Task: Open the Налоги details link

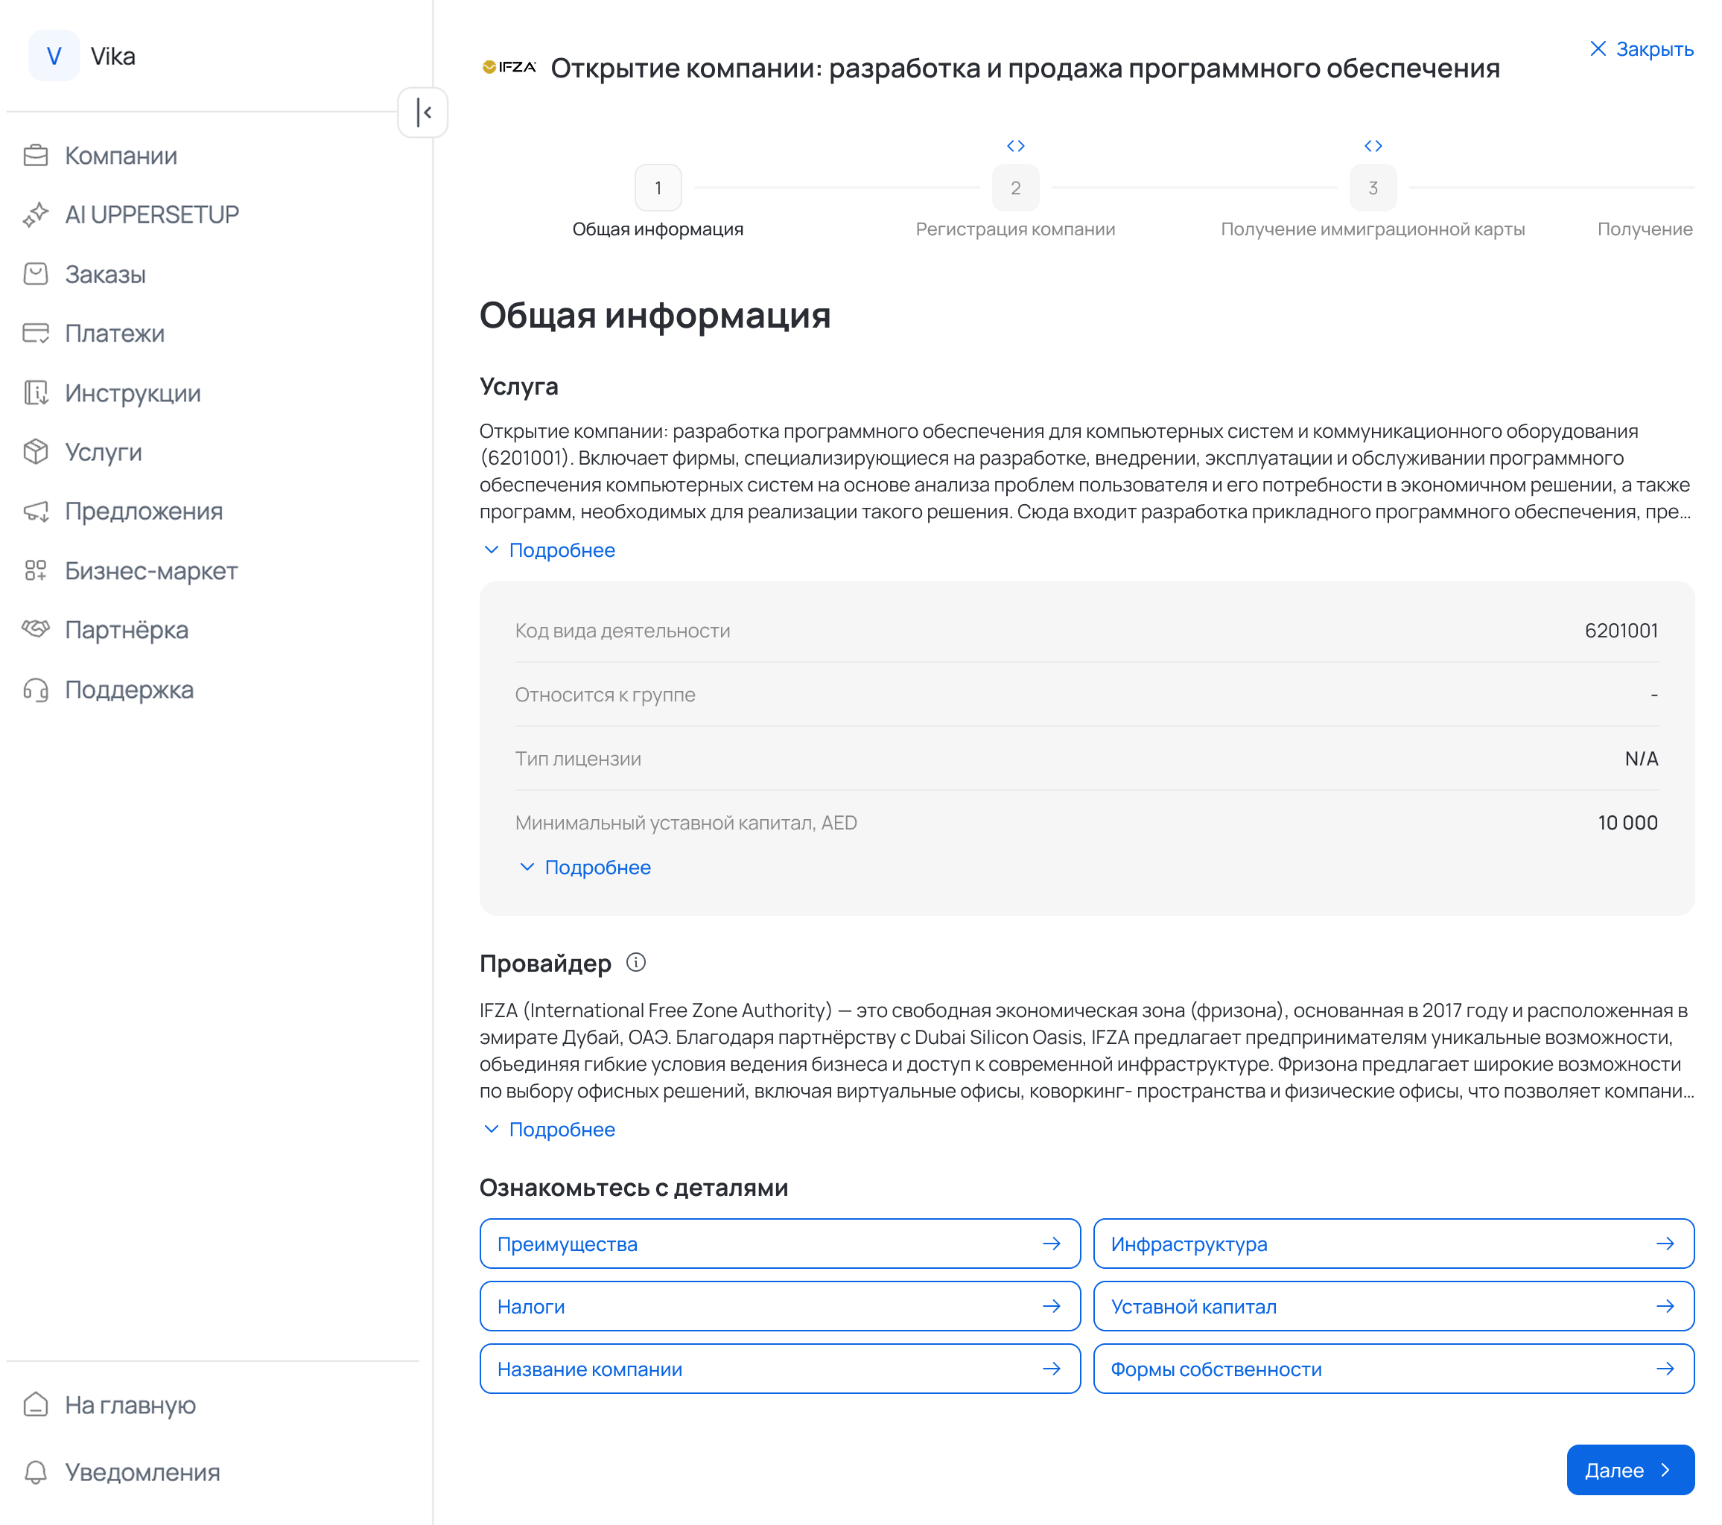Action: (780, 1306)
